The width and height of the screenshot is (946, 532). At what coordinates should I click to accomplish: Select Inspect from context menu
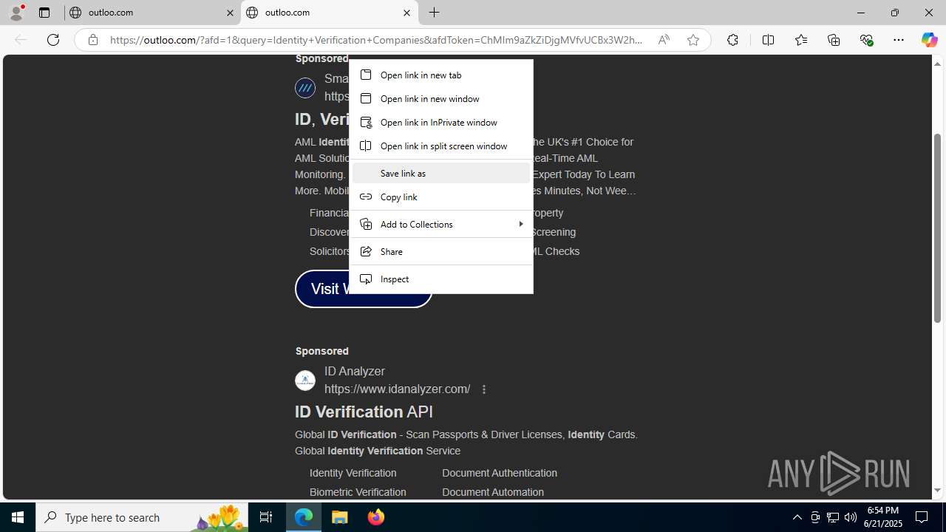pyautogui.click(x=441, y=279)
